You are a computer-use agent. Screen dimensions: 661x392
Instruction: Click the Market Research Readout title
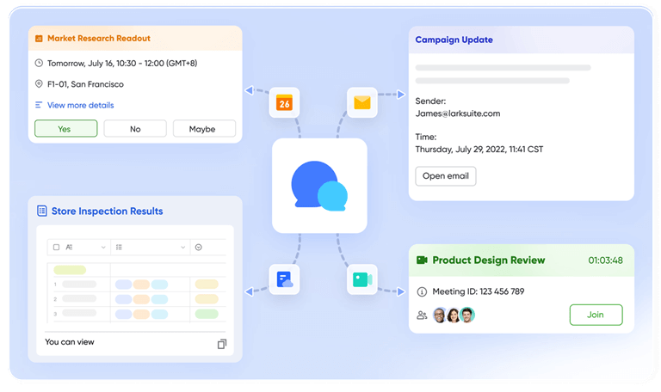click(x=99, y=39)
